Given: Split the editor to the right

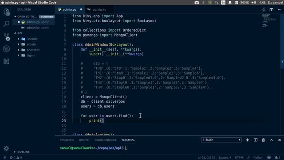Looking at the screenshot, I should (271, 9).
